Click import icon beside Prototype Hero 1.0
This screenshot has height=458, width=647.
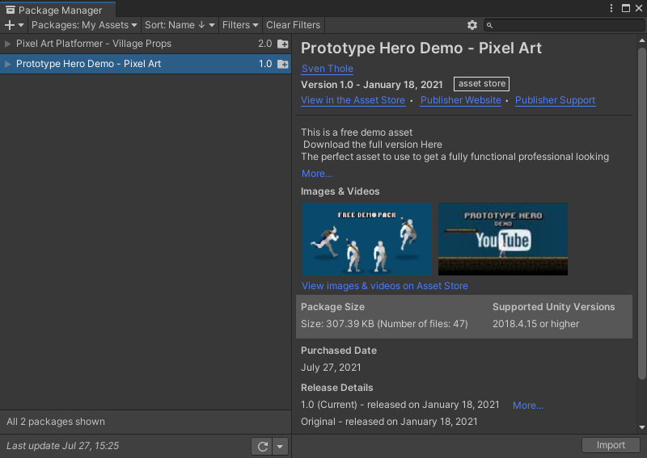282,64
